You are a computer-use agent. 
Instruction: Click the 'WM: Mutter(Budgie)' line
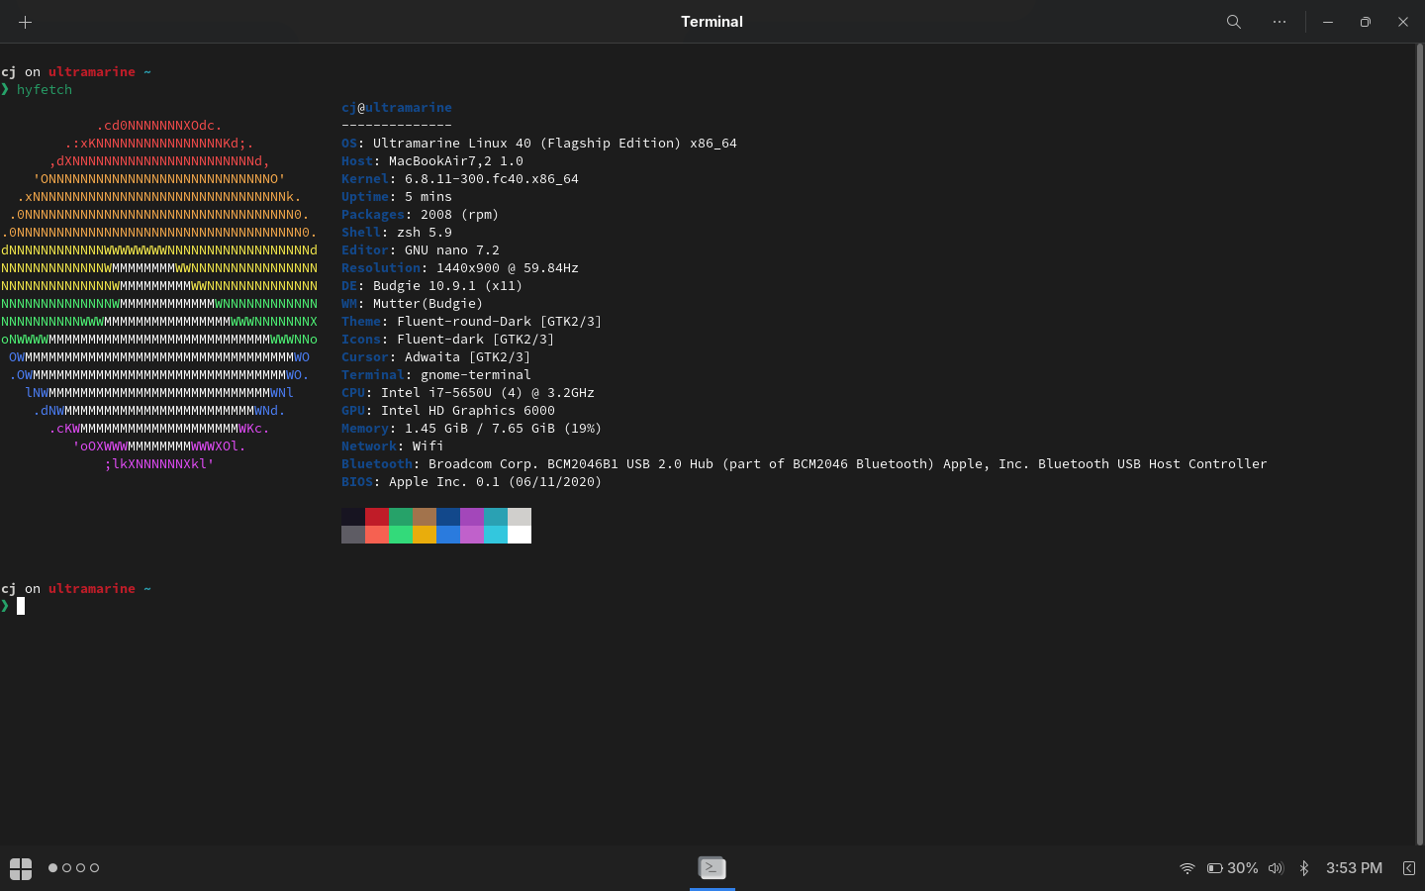click(x=413, y=303)
